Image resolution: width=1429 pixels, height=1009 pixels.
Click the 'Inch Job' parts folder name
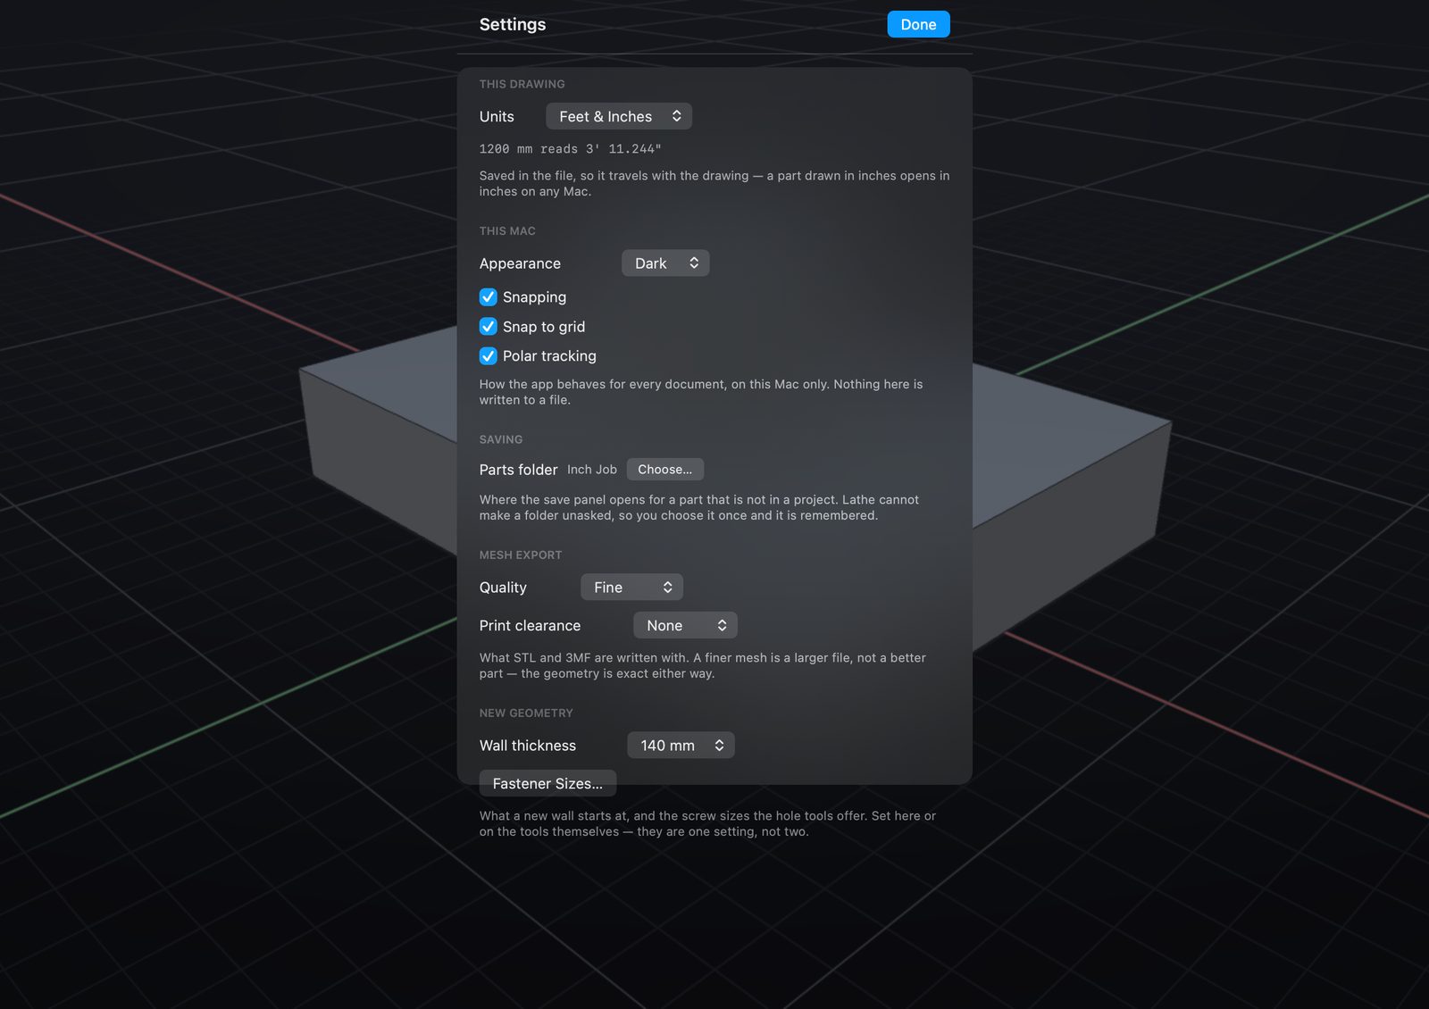pos(592,470)
